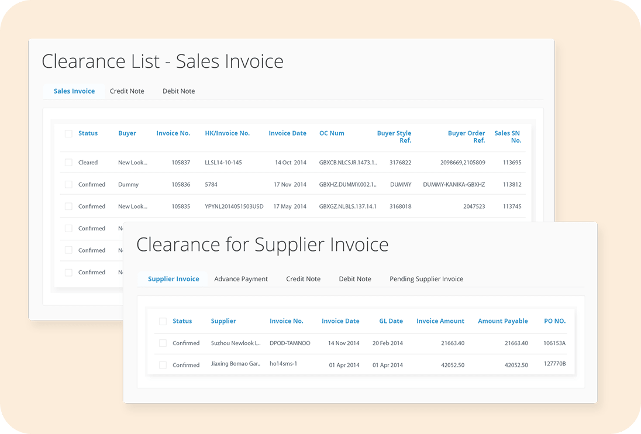
Task: Check the Cleared row for invoice 105837
Action: pyautogui.click(x=68, y=163)
